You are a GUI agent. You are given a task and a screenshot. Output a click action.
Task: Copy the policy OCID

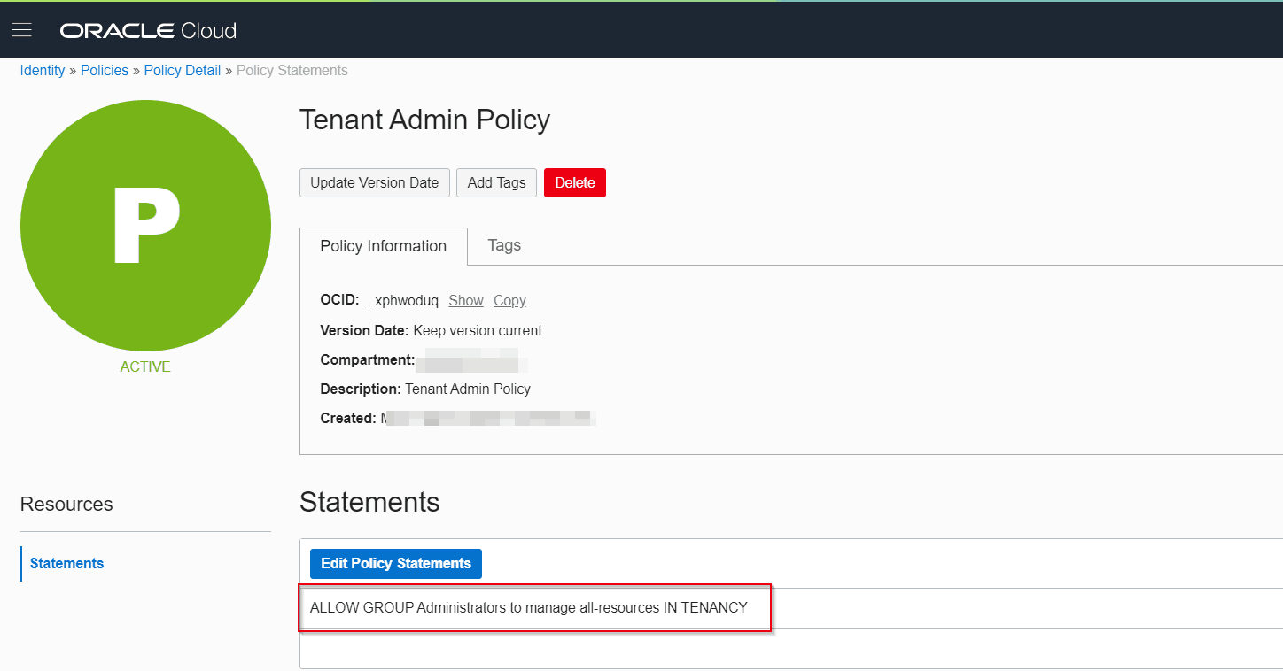click(509, 300)
